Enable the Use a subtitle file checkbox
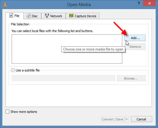The height and width of the screenshot is (128, 158). 13,70
